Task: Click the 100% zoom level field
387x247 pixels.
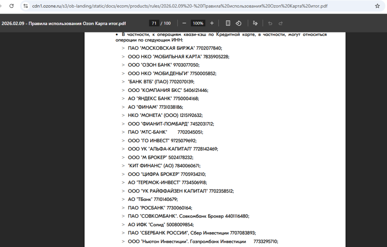Action: tap(198, 23)
